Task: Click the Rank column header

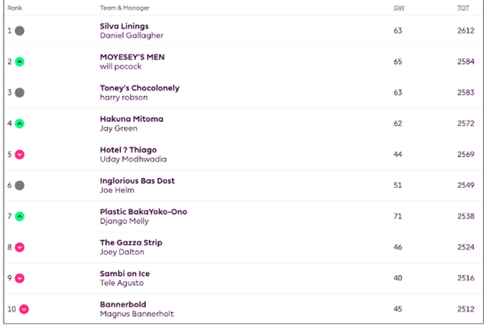Action: coord(15,8)
